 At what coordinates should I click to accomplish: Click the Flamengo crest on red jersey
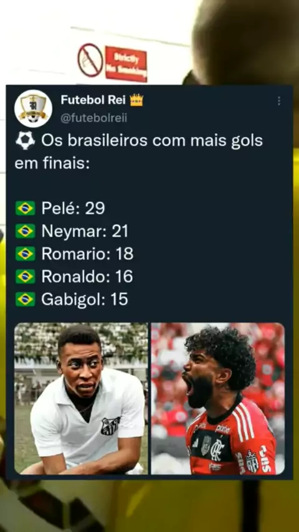click(217, 450)
